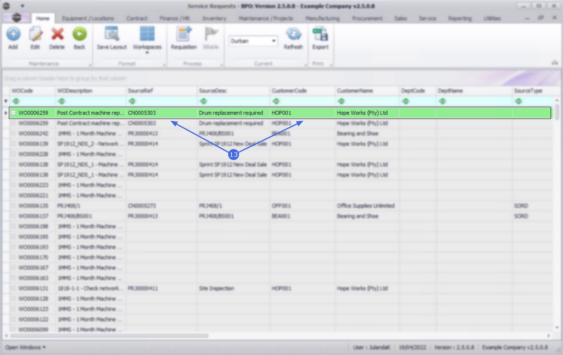Expand the WO0006139 row
The width and height of the screenshot is (563, 355).
13,144
